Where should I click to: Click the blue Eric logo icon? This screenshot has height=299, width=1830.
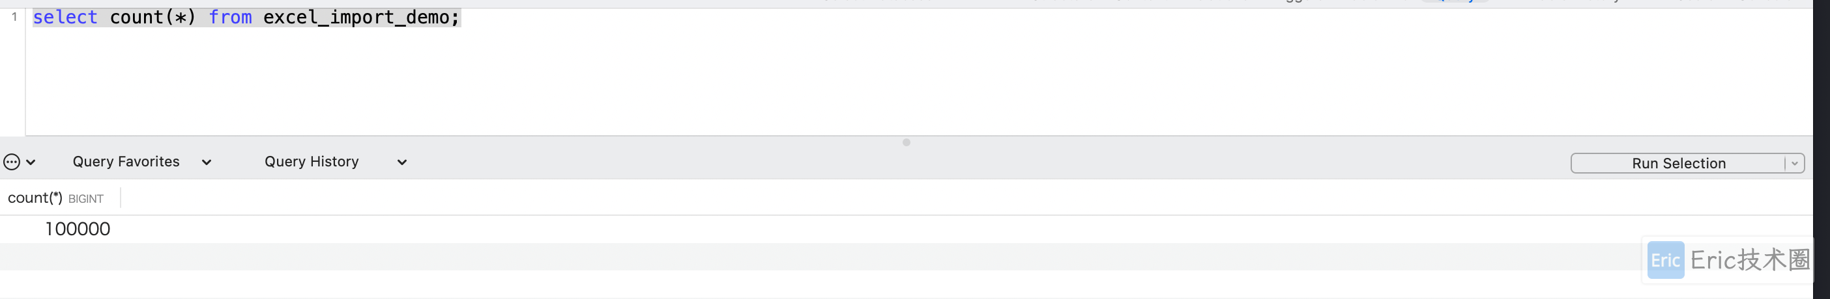coord(1665,260)
